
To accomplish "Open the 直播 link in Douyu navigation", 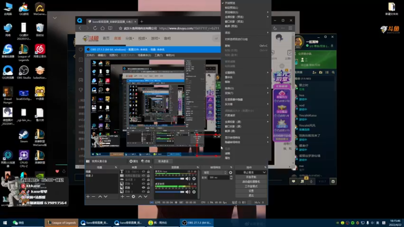I will (118, 38).
